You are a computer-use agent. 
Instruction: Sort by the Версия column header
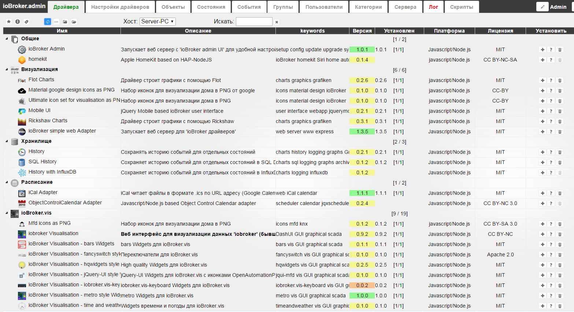tap(362, 31)
